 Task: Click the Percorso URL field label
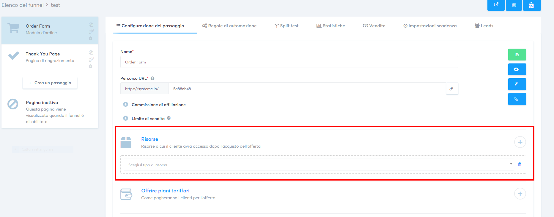pyautogui.click(x=133, y=78)
